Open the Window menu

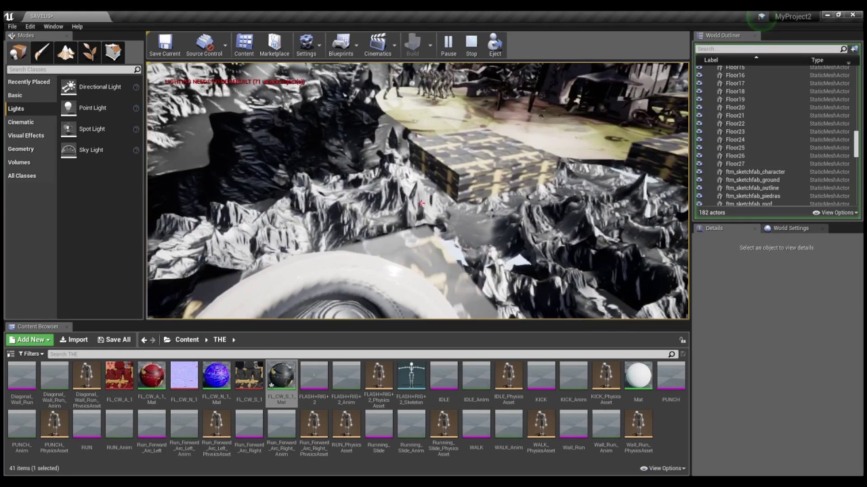pyautogui.click(x=54, y=26)
